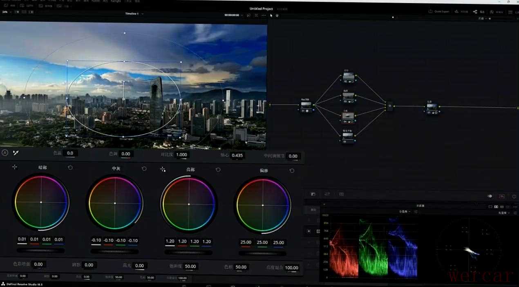The image size is (519, 287).
Task: Reset the 偏移 (Offset) color wheel
Action: pyautogui.click(x=292, y=170)
